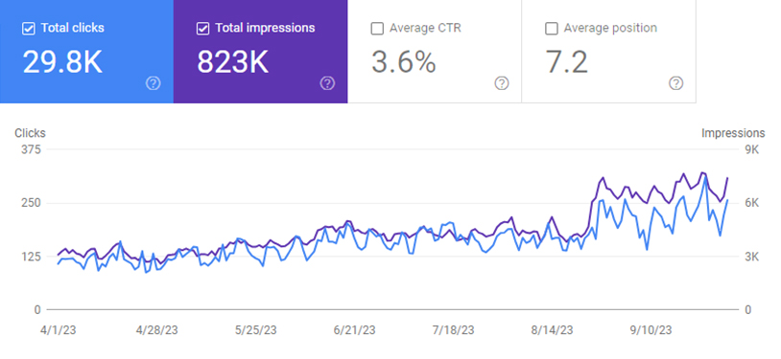The width and height of the screenshot is (781, 359).
Task: Enable the Average position checkbox
Action: pyautogui.click(x=552, y=29)
